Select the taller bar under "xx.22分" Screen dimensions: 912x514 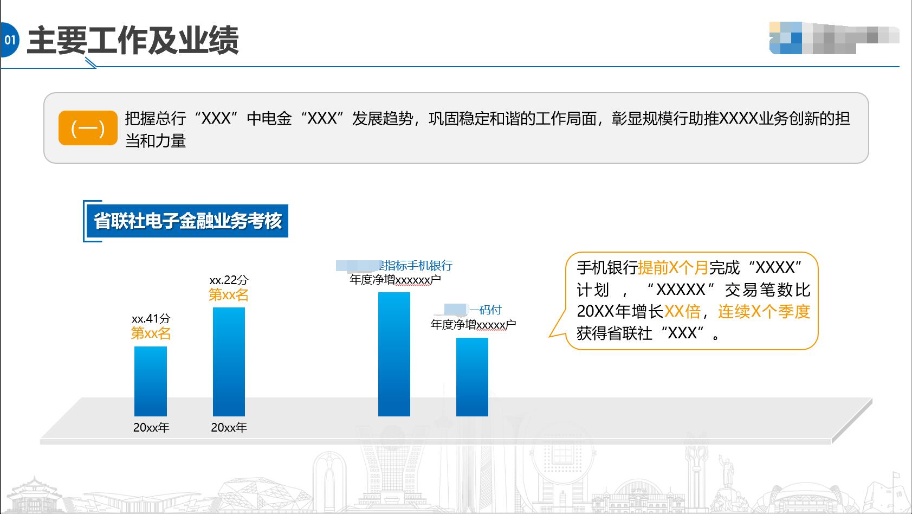pos(229,361)
